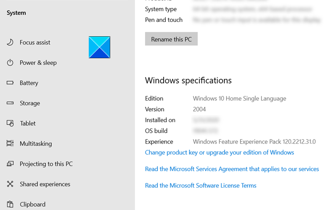Navigate to Shared experiences
334x210 pixels.
click(45, 184)
